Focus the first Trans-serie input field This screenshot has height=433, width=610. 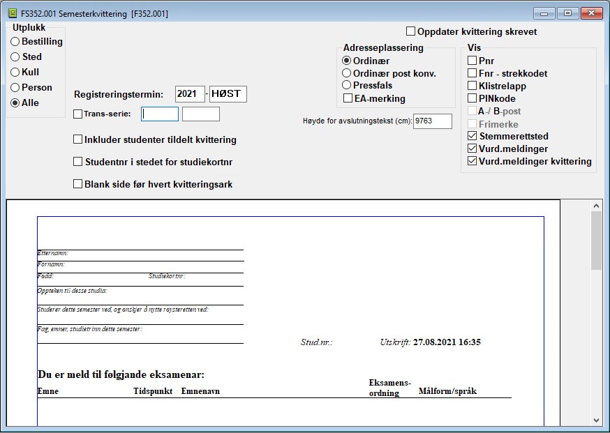tap(160, 114)
